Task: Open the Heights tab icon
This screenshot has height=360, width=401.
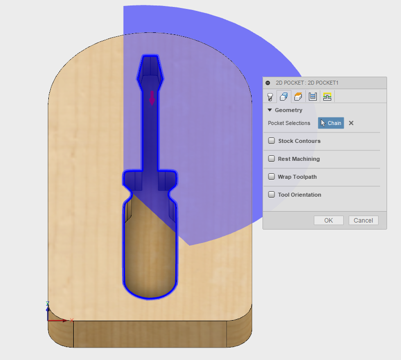Action: (298, 97)
